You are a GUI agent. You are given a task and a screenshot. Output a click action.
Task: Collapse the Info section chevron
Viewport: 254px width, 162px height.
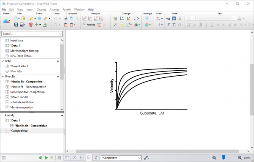pyautogui.click(x=3, y=61)
